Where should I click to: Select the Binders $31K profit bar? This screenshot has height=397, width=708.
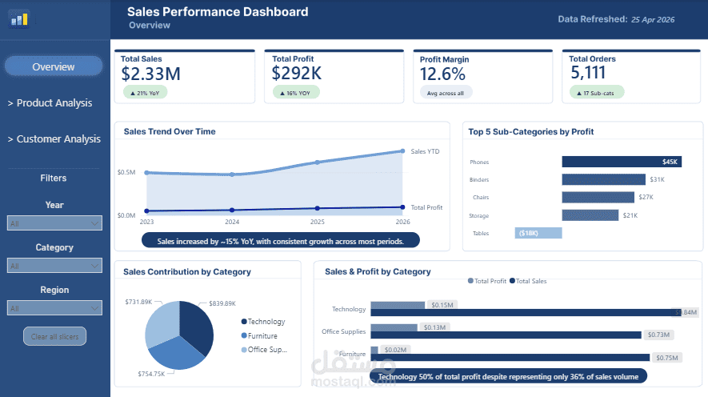(x=603, y=179)
